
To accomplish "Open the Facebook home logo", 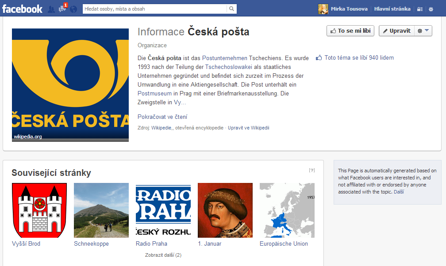I will (22, 9).
